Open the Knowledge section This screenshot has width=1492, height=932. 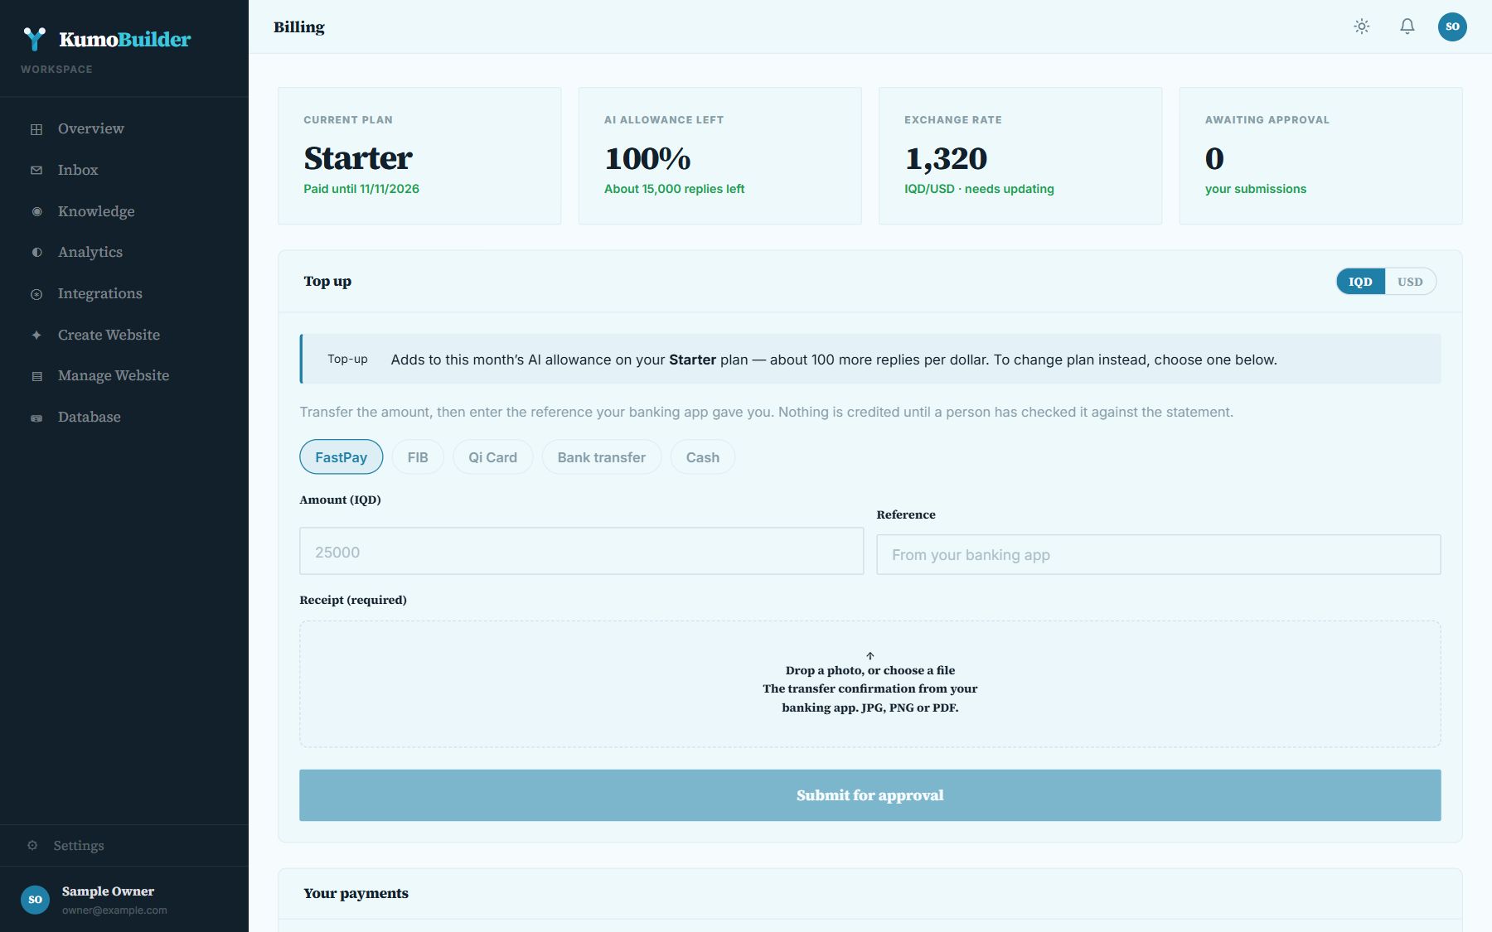click(124, 211)
